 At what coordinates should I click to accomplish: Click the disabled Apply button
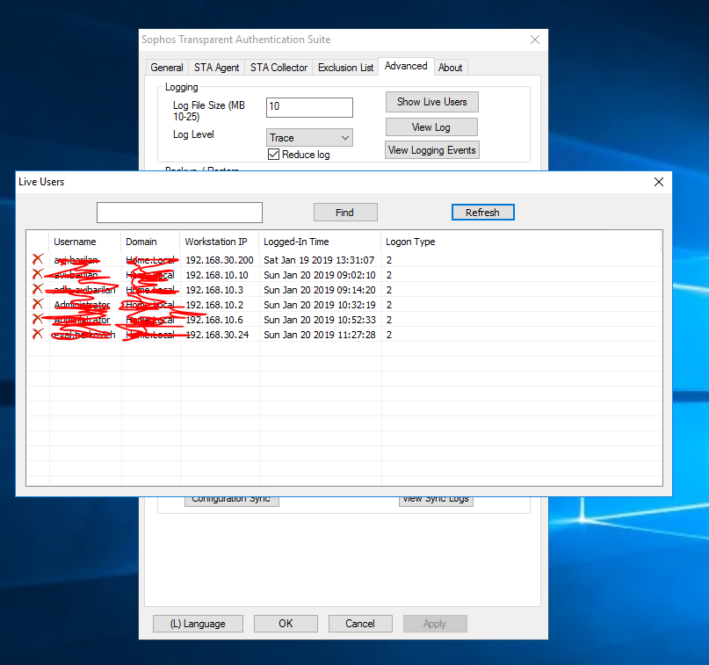click(435, 624)
